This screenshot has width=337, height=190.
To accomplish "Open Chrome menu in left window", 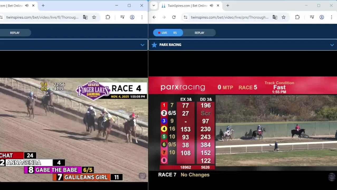I will (142, 17).
